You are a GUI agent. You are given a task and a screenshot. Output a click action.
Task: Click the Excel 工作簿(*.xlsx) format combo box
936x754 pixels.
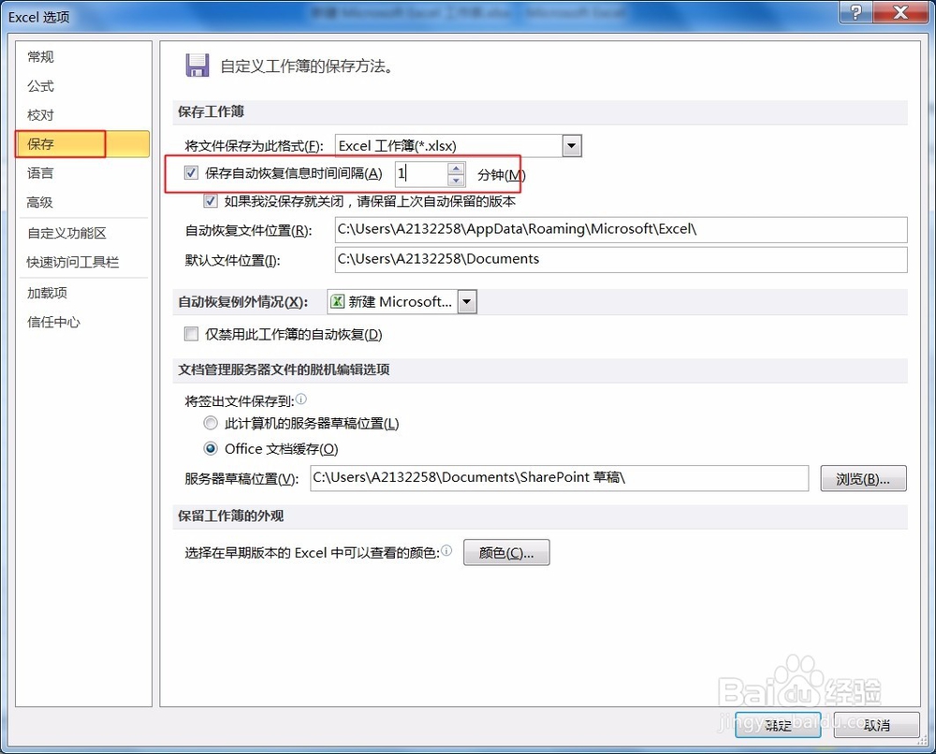pyautogui.click(x=459, y=146)
